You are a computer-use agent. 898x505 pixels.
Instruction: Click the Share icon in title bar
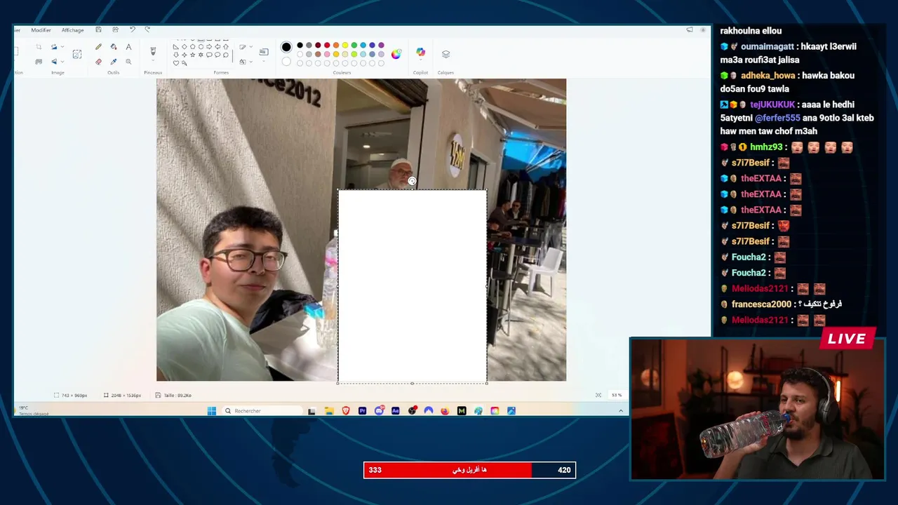(115, 29)
